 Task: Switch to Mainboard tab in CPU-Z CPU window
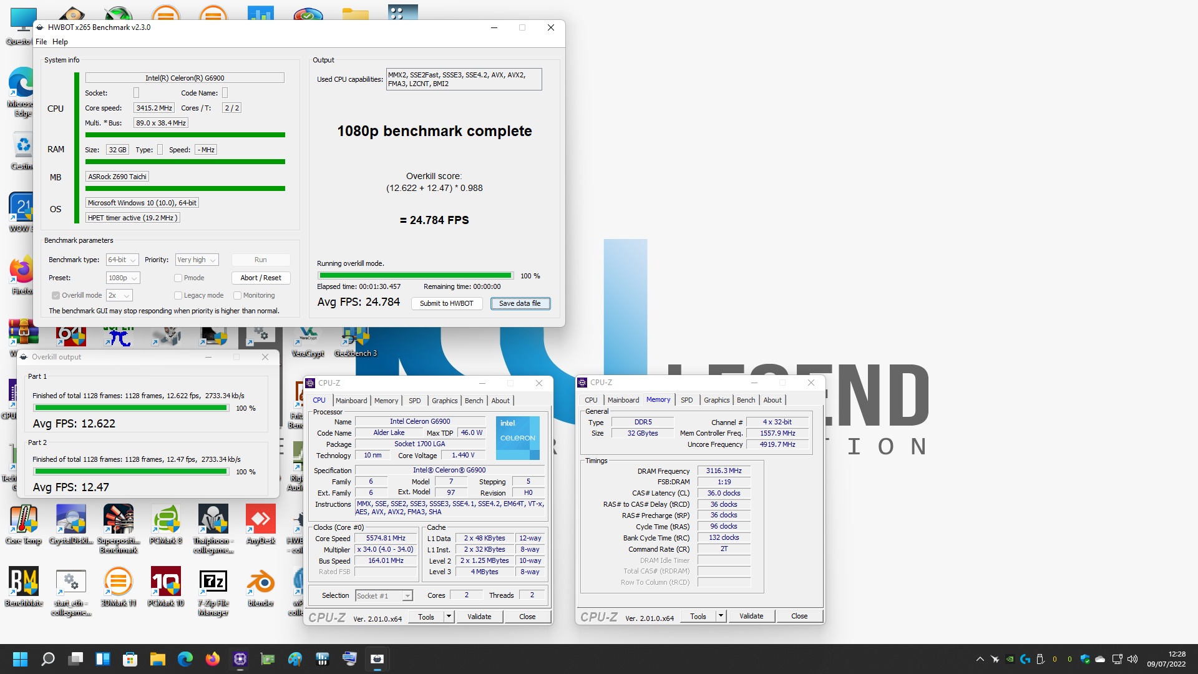pos(351,401)
